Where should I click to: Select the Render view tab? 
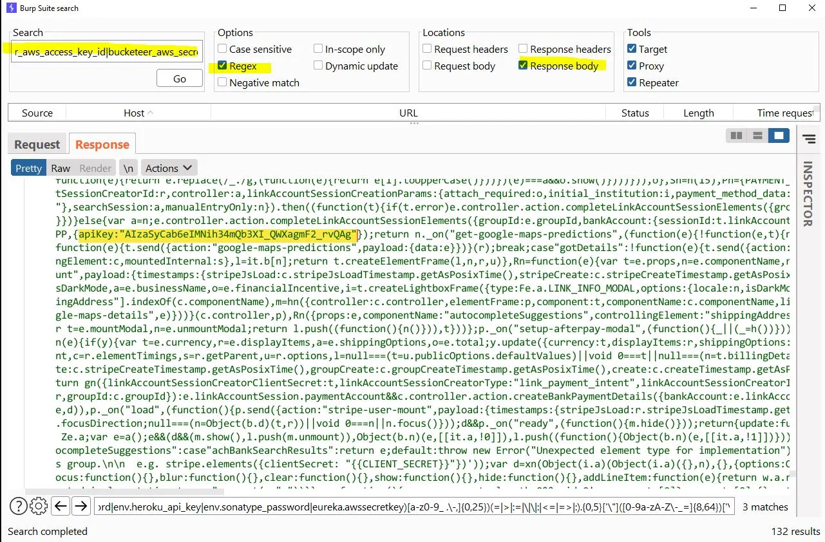(95, 168)
